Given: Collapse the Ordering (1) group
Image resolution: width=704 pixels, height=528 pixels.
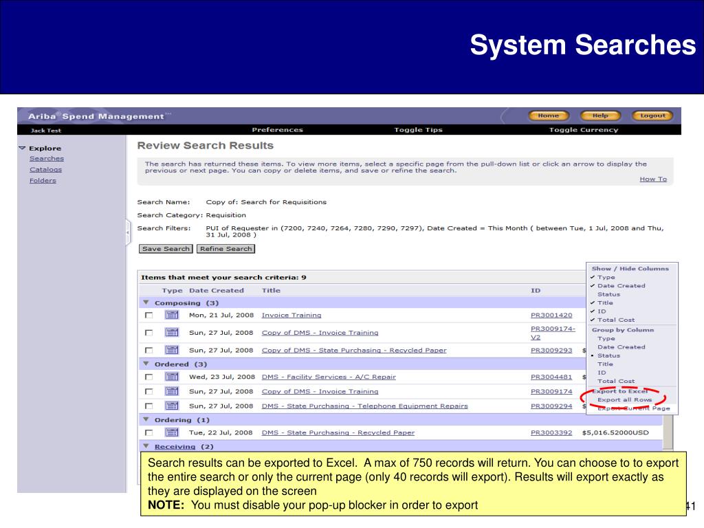Looking at the screenshot, I should (146, 419).
